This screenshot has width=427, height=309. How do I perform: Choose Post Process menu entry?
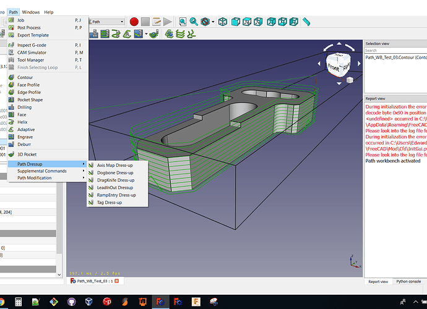[x=48, y=28]
